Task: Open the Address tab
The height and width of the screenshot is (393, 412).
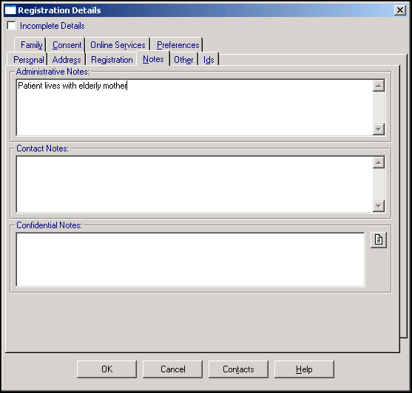Action: 67,60
